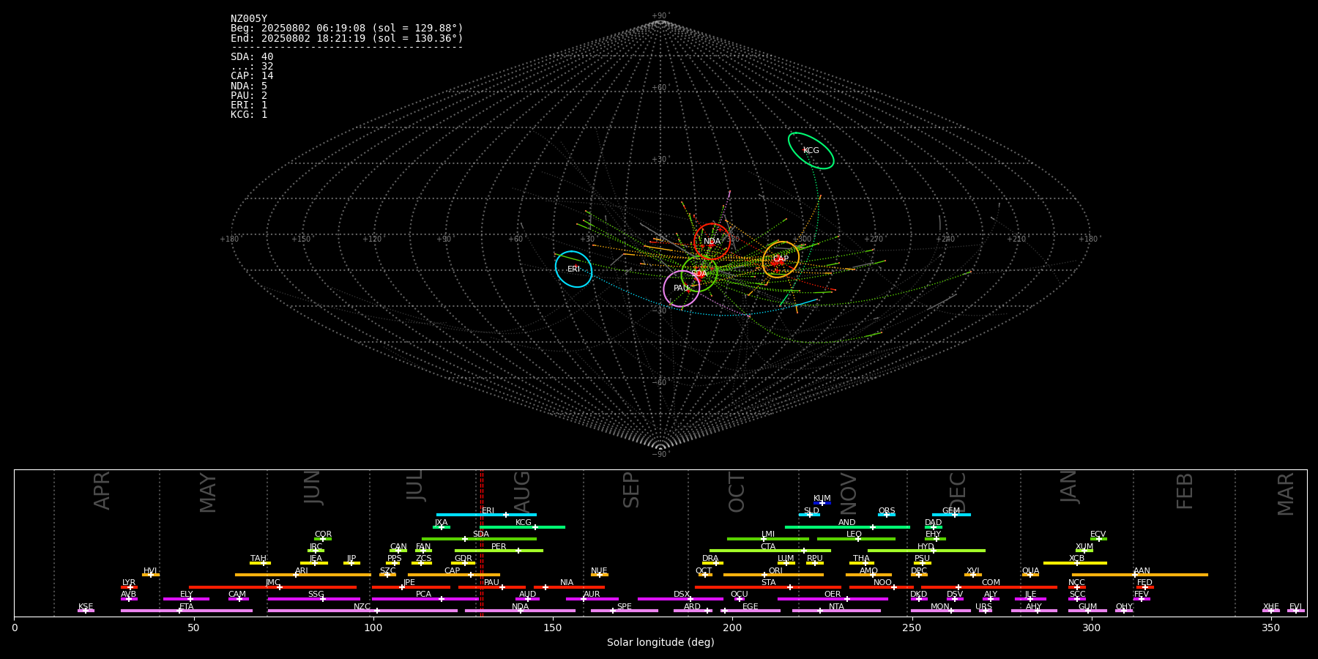Click the APR month label
Screen dimensions: 1318x659
pos(102,491)
